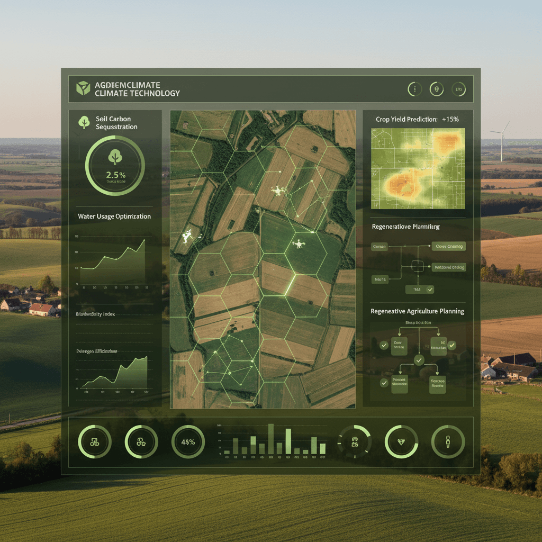
Task: Click the AgriClimate leaf logo icon
Action: 82,88
